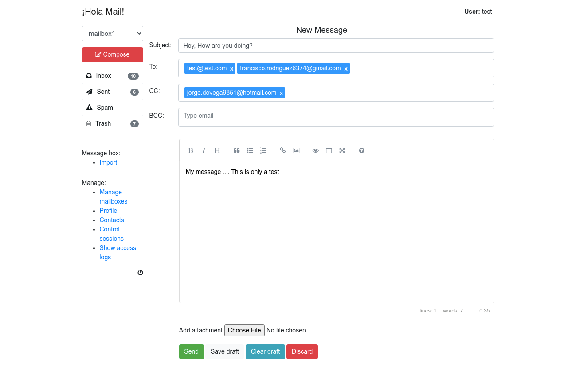Insert a blockquote in message
The width and height of the screenshot is (576, 374).
pos(237,150)
